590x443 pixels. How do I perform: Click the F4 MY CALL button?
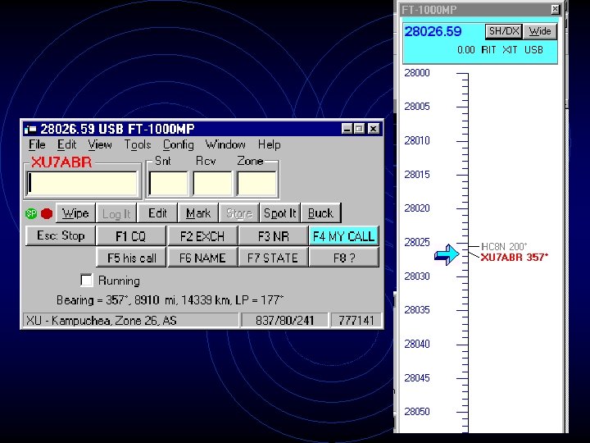click(x=343, y=236)
